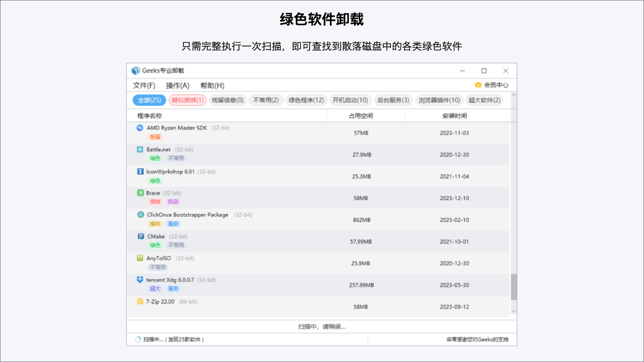644x362 pixels.
Task: Open the 文件(F) menu
Action: pos(144,85)
